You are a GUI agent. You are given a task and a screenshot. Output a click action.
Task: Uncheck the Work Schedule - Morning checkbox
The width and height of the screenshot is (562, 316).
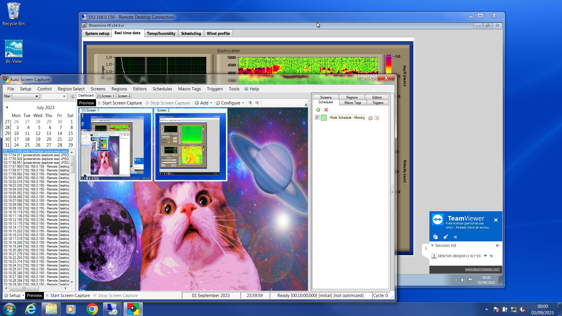tap(317, 118)
